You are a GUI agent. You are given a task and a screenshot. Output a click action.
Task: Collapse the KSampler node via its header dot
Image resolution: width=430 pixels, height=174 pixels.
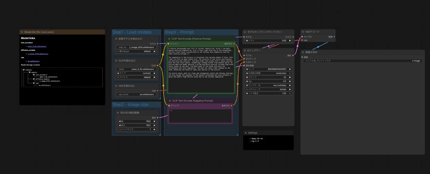[246, 50]
